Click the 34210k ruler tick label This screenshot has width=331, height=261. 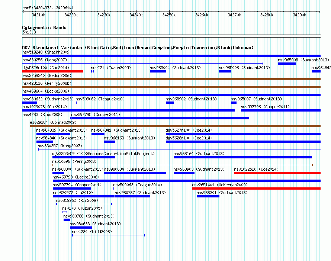click(x=38, y=15)
